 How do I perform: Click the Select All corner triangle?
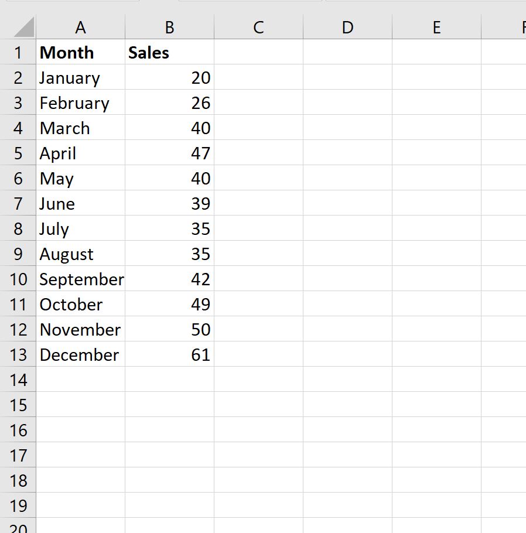tap(23, 27)
